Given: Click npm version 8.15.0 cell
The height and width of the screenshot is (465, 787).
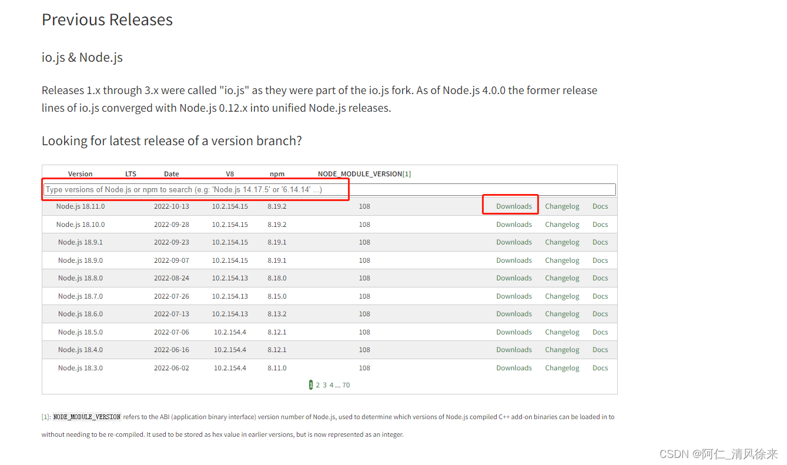Looking at the screenshot, I should 277,296.
